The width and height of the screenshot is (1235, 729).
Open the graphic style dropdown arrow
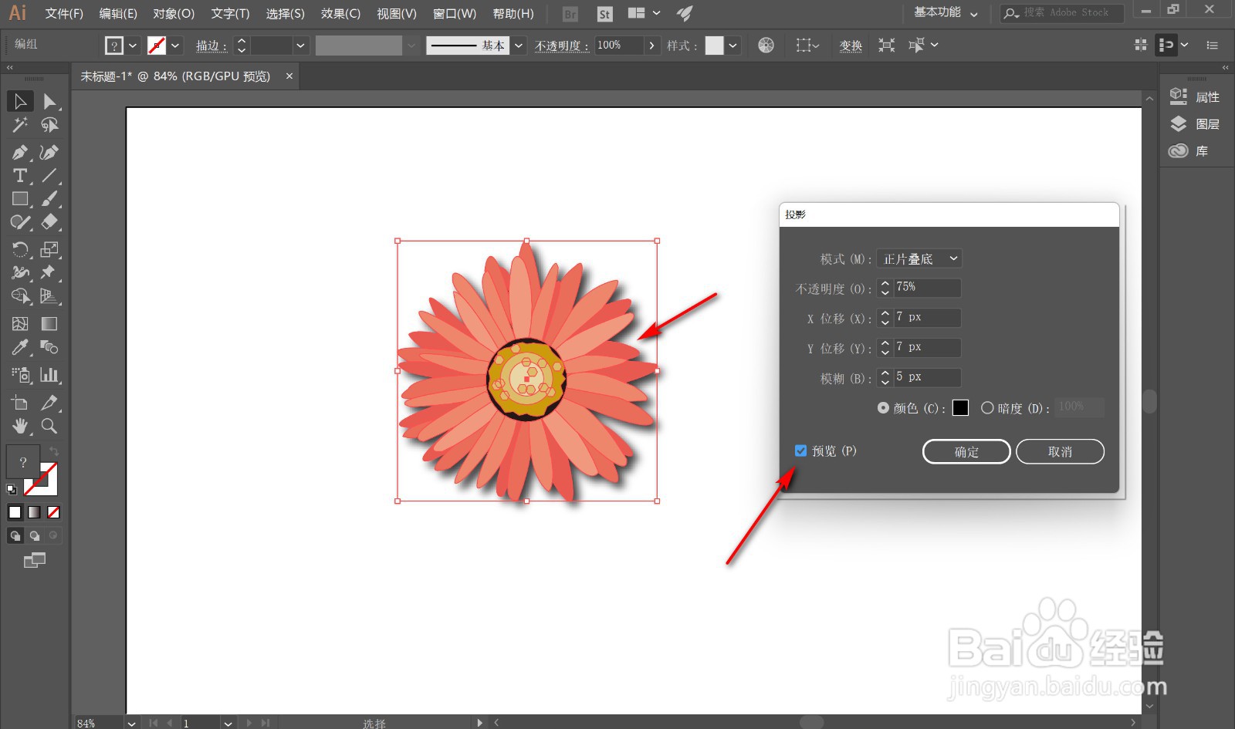(x=733, y=46)
